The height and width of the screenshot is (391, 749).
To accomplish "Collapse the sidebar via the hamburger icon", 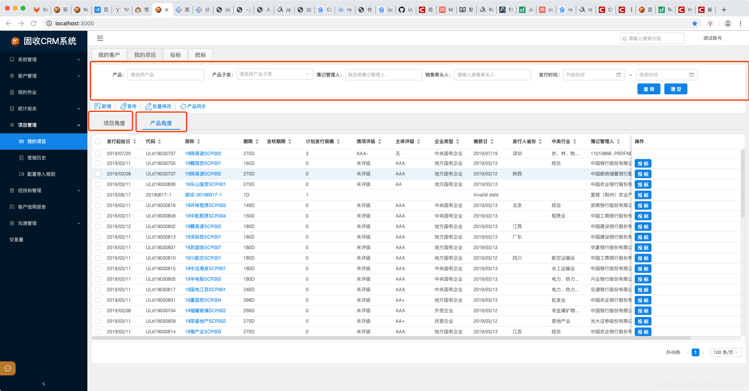I will [x=100, y=38].
